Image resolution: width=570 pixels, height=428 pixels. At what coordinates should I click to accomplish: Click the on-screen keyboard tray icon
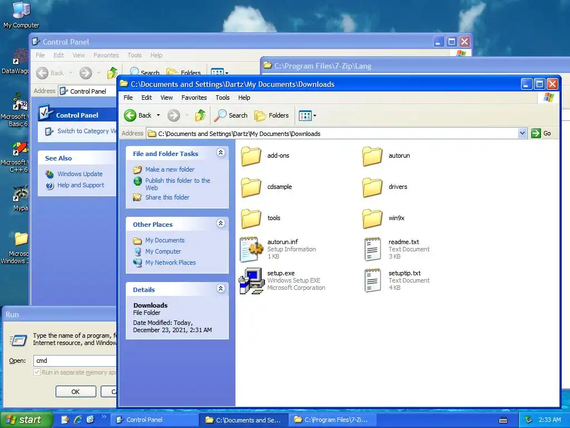pos(503,420)
